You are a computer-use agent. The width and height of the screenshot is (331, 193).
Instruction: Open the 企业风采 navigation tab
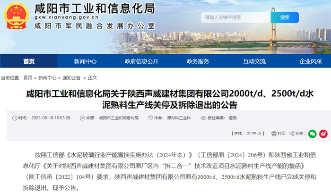311,61
